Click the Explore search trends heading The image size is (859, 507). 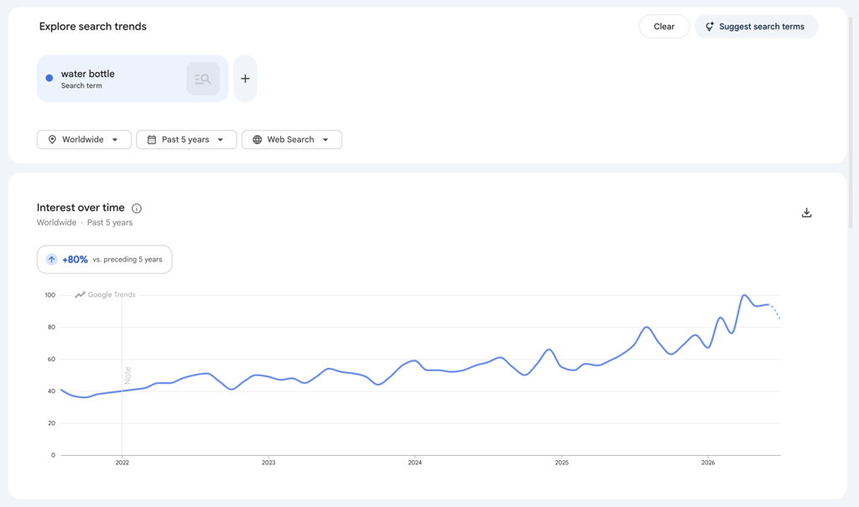pyautogui.click(x=92, y=26)
